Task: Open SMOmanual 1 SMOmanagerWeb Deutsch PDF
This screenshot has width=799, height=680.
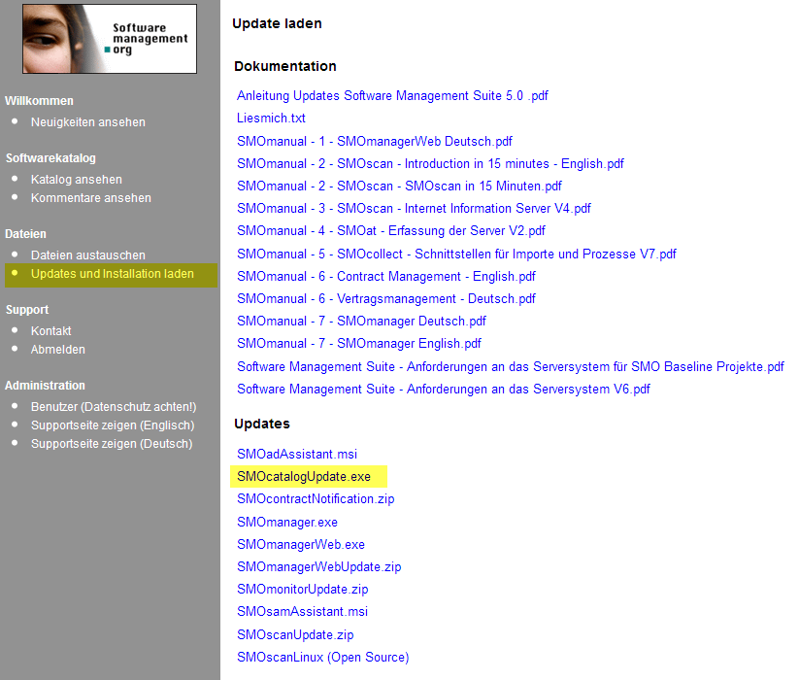Action: 374,141
